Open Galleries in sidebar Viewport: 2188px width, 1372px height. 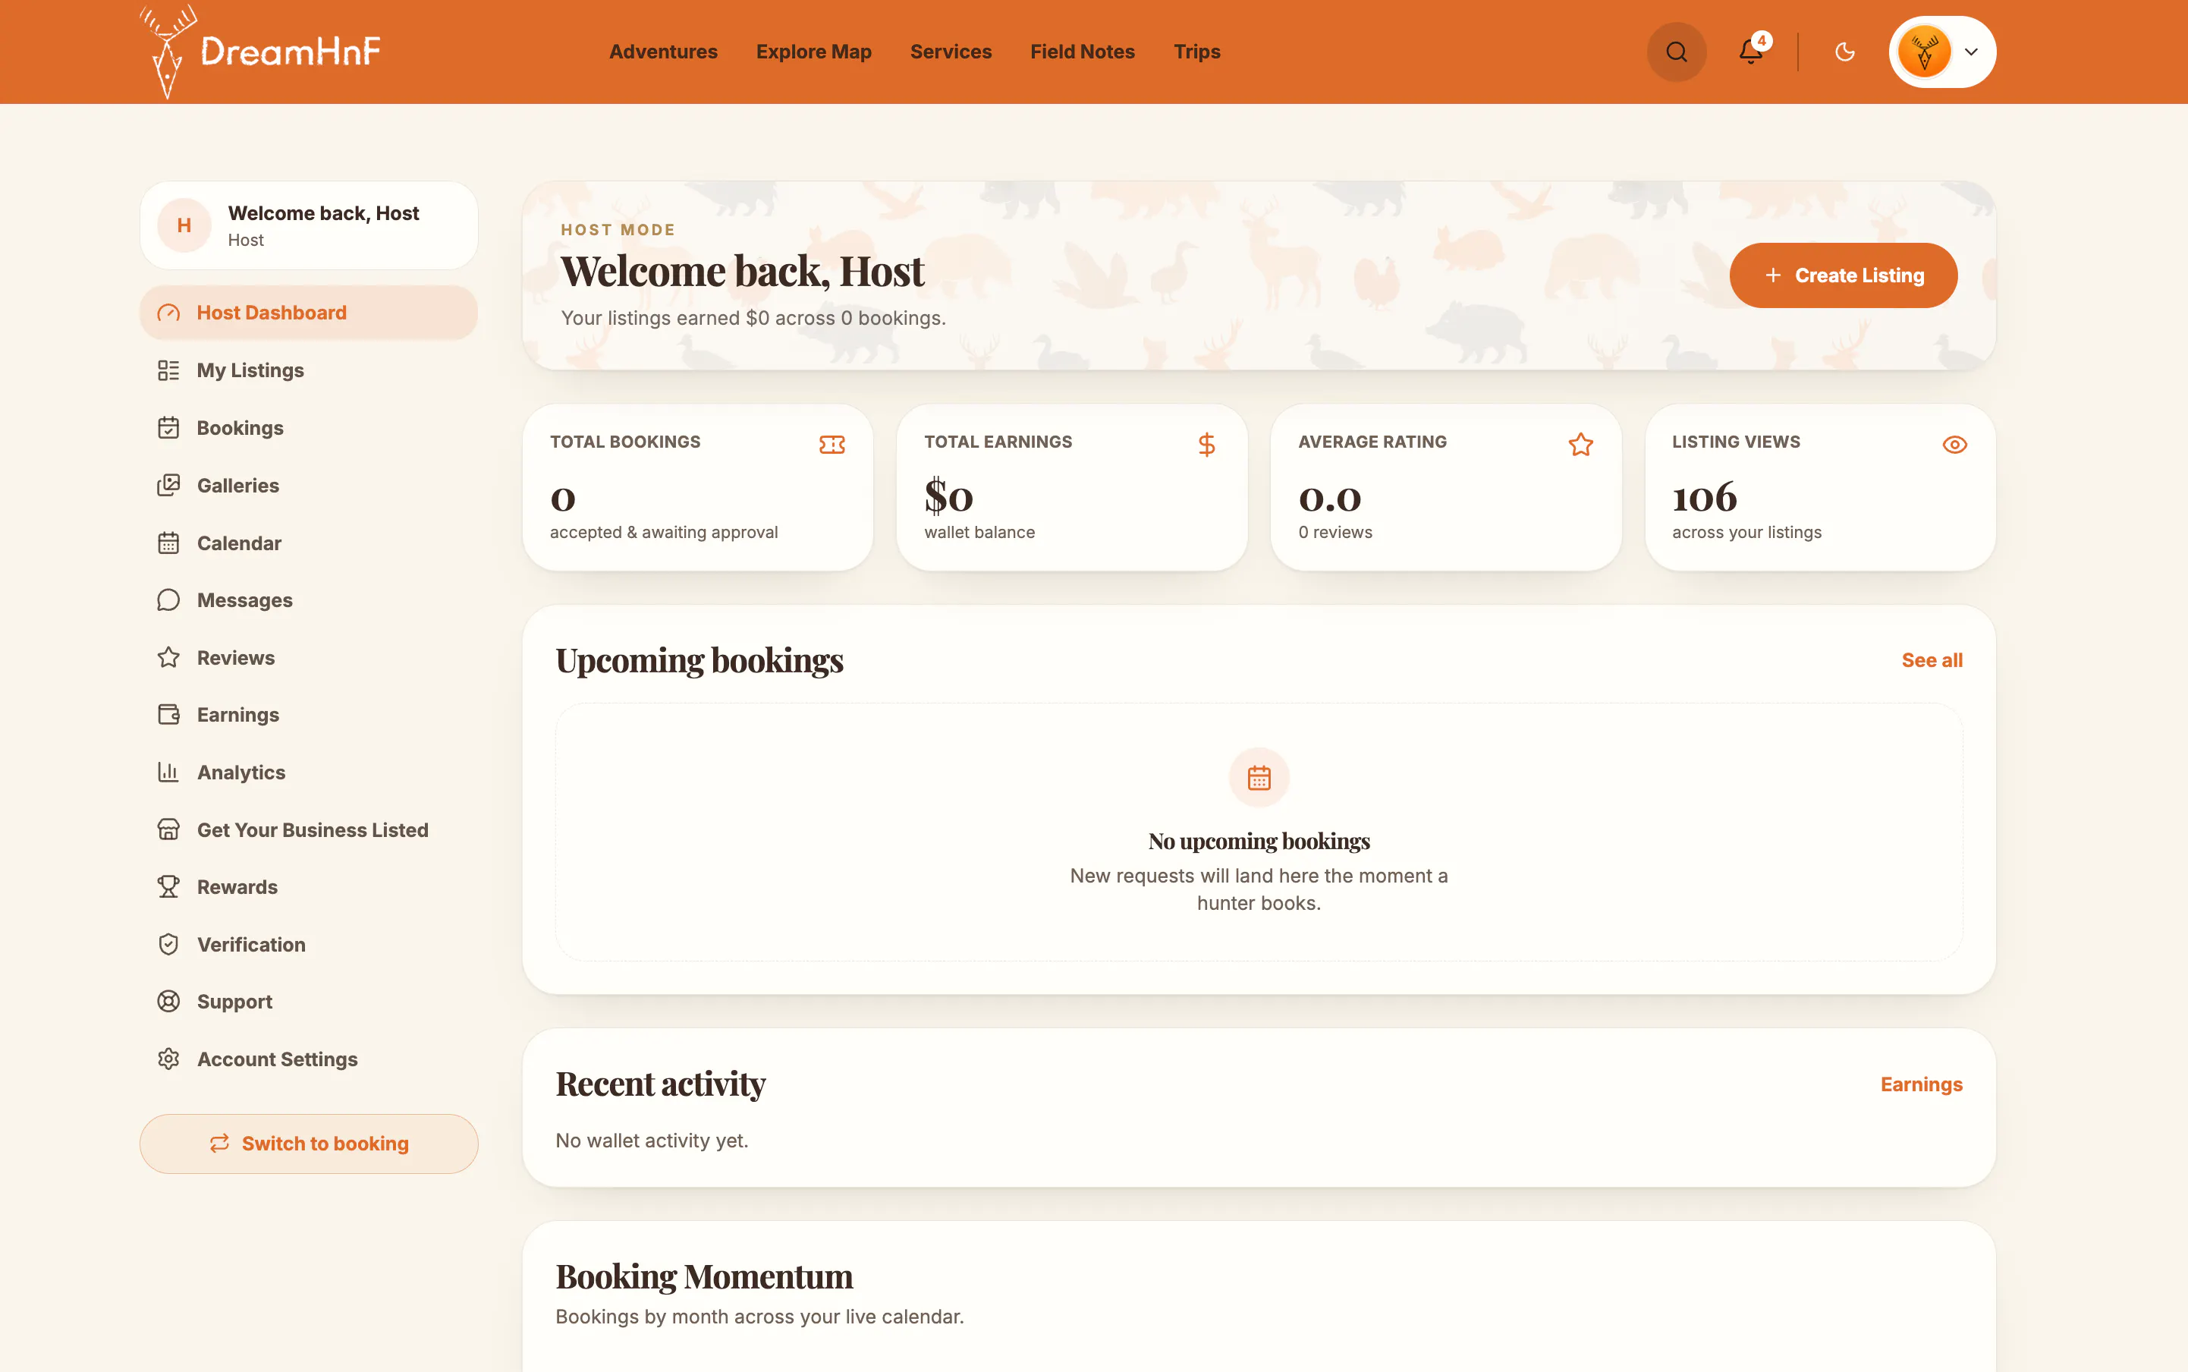coord(309,486)
